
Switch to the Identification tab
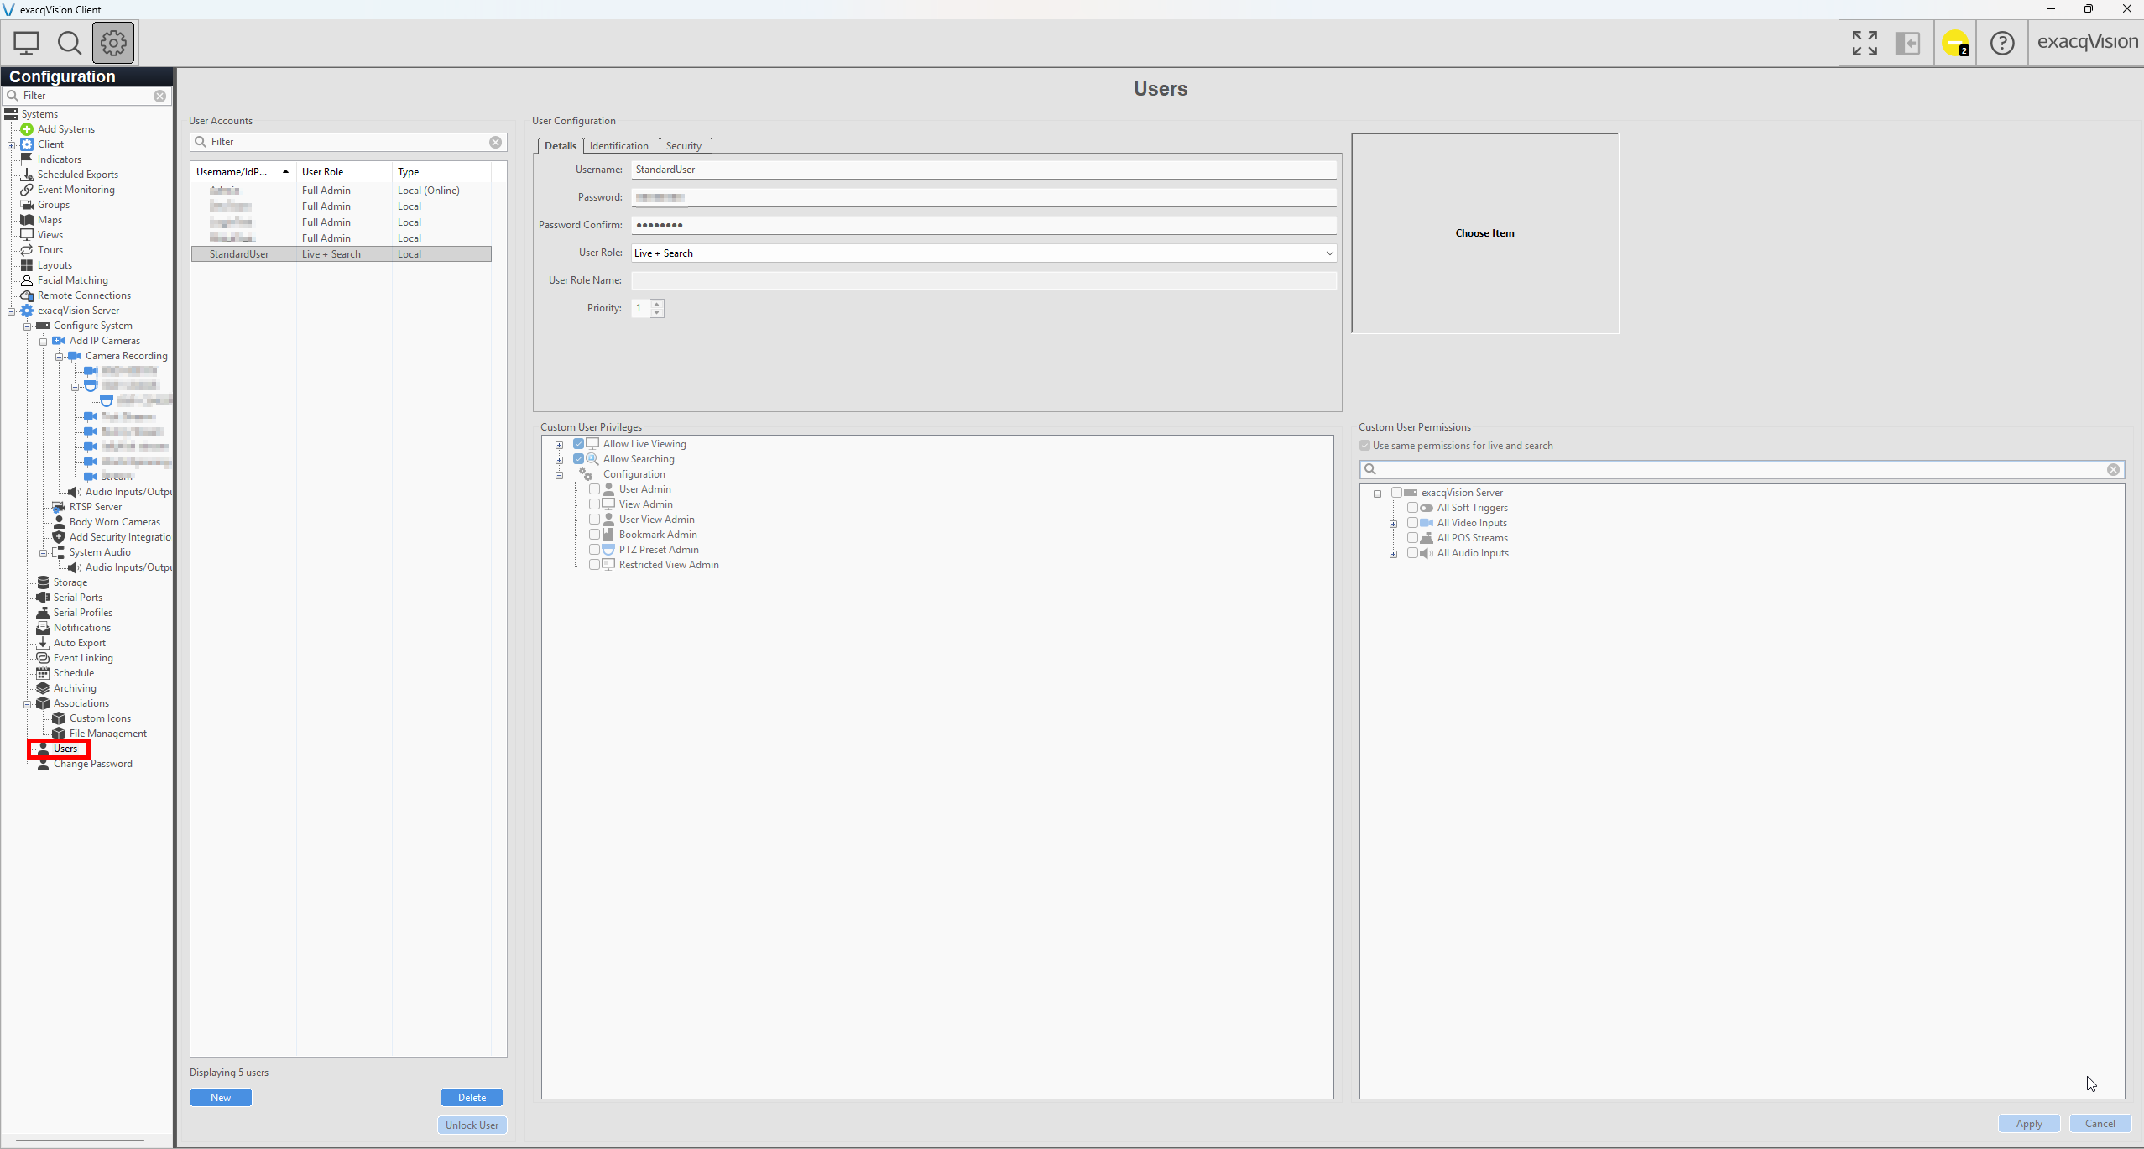click(619, 146)
